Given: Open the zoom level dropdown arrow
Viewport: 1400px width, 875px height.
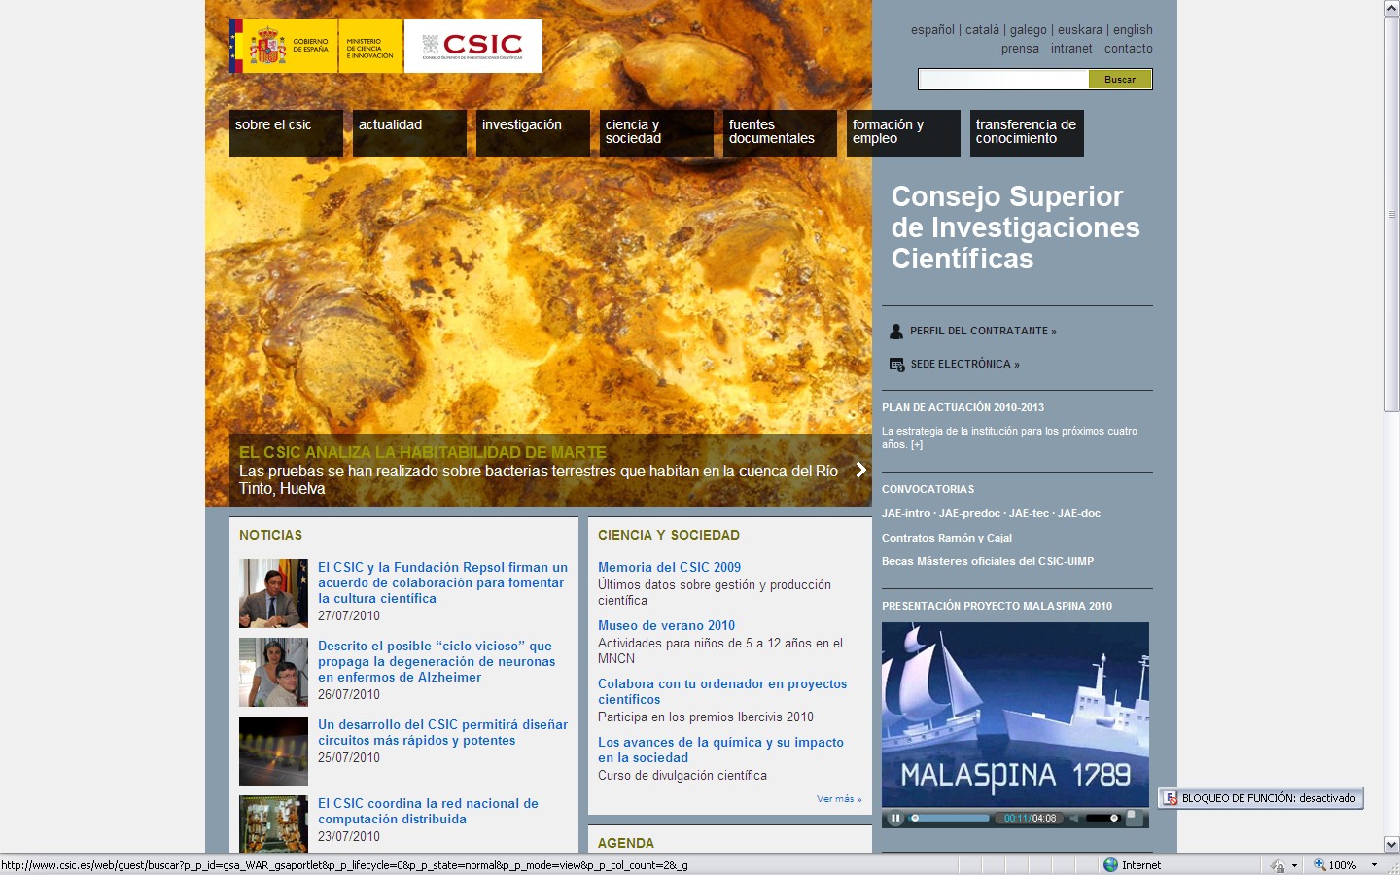Looking at the screenshot, I should 1374,865.
